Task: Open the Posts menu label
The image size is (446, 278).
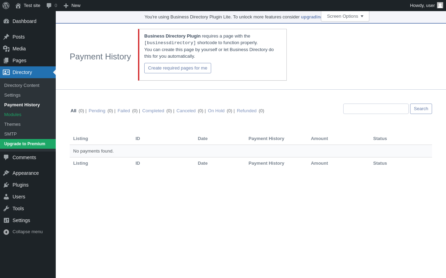Action: 18,37
